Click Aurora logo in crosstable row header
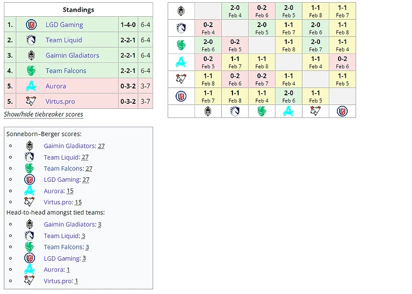Image resolution: width=412 pixels, height=294 pixels. click(x=181, y=62)
